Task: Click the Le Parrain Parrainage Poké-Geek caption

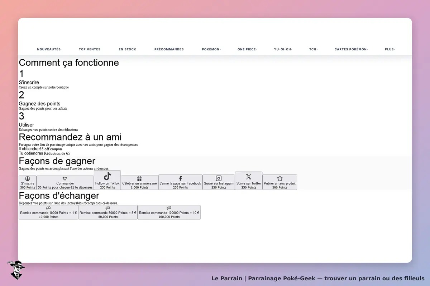Action: 318,278
